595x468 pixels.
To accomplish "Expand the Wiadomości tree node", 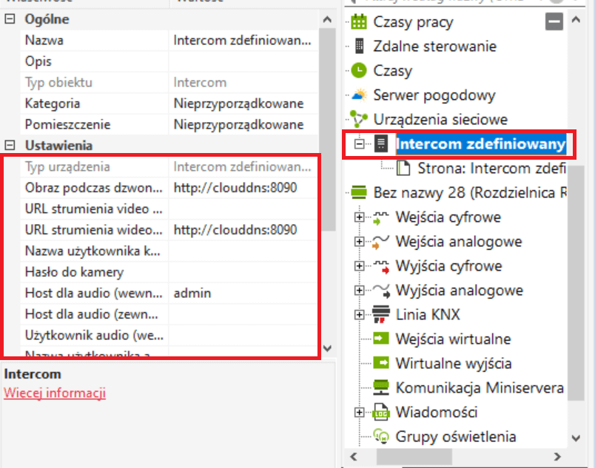I will (x=360, y=412).
